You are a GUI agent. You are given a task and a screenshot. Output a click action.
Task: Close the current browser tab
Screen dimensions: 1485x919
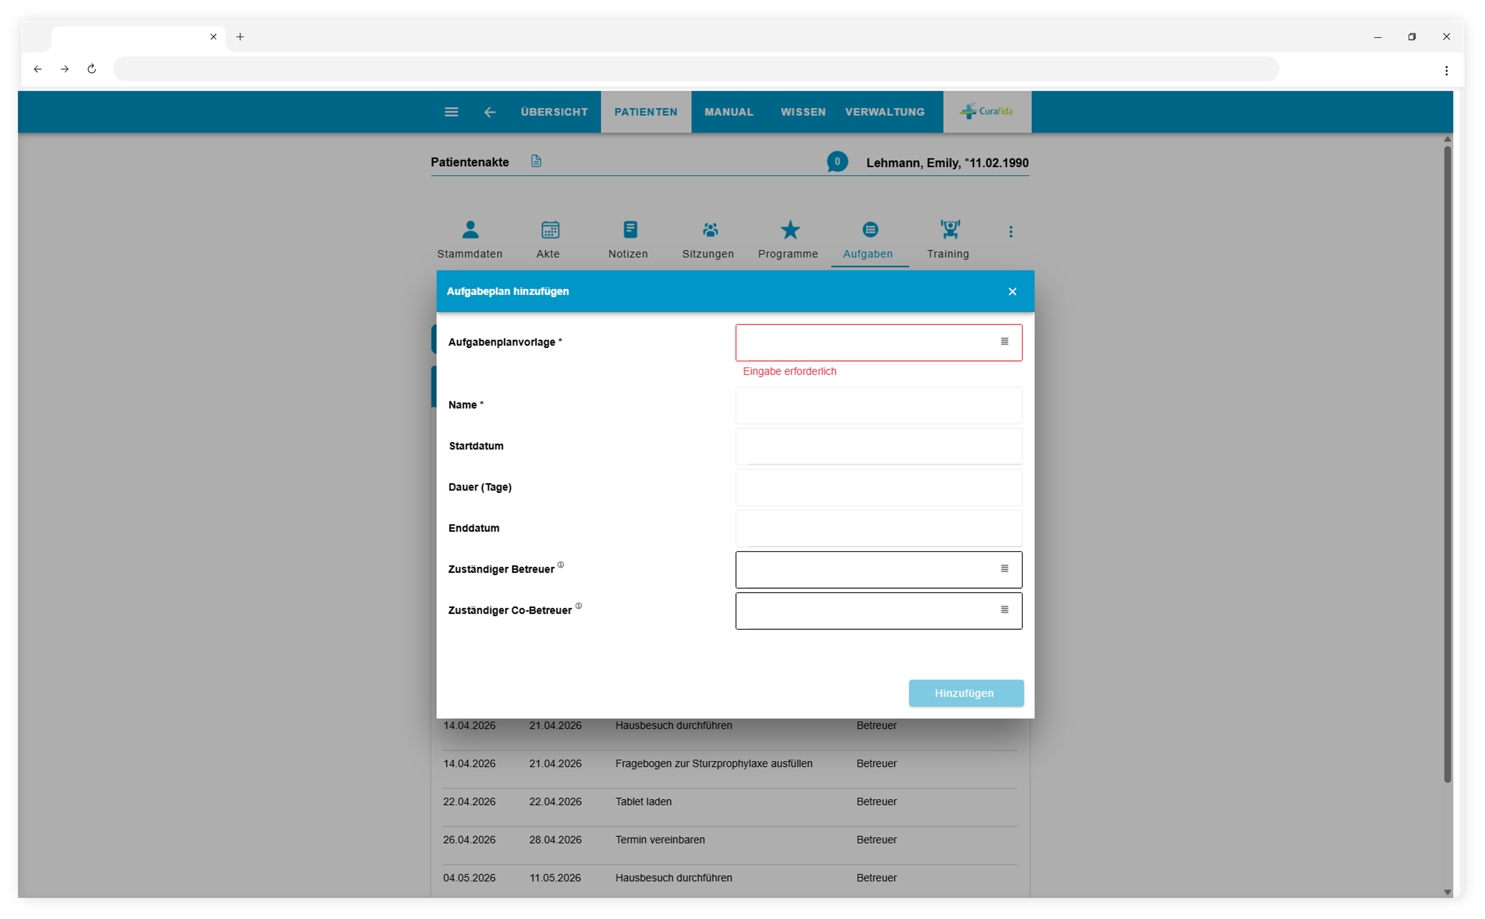pos(214,37)
